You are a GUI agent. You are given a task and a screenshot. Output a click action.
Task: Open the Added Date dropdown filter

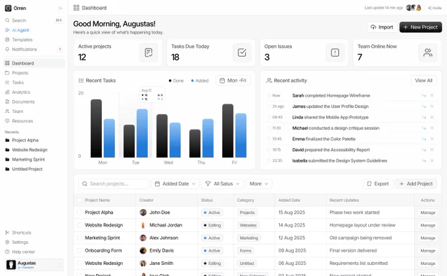175,184
